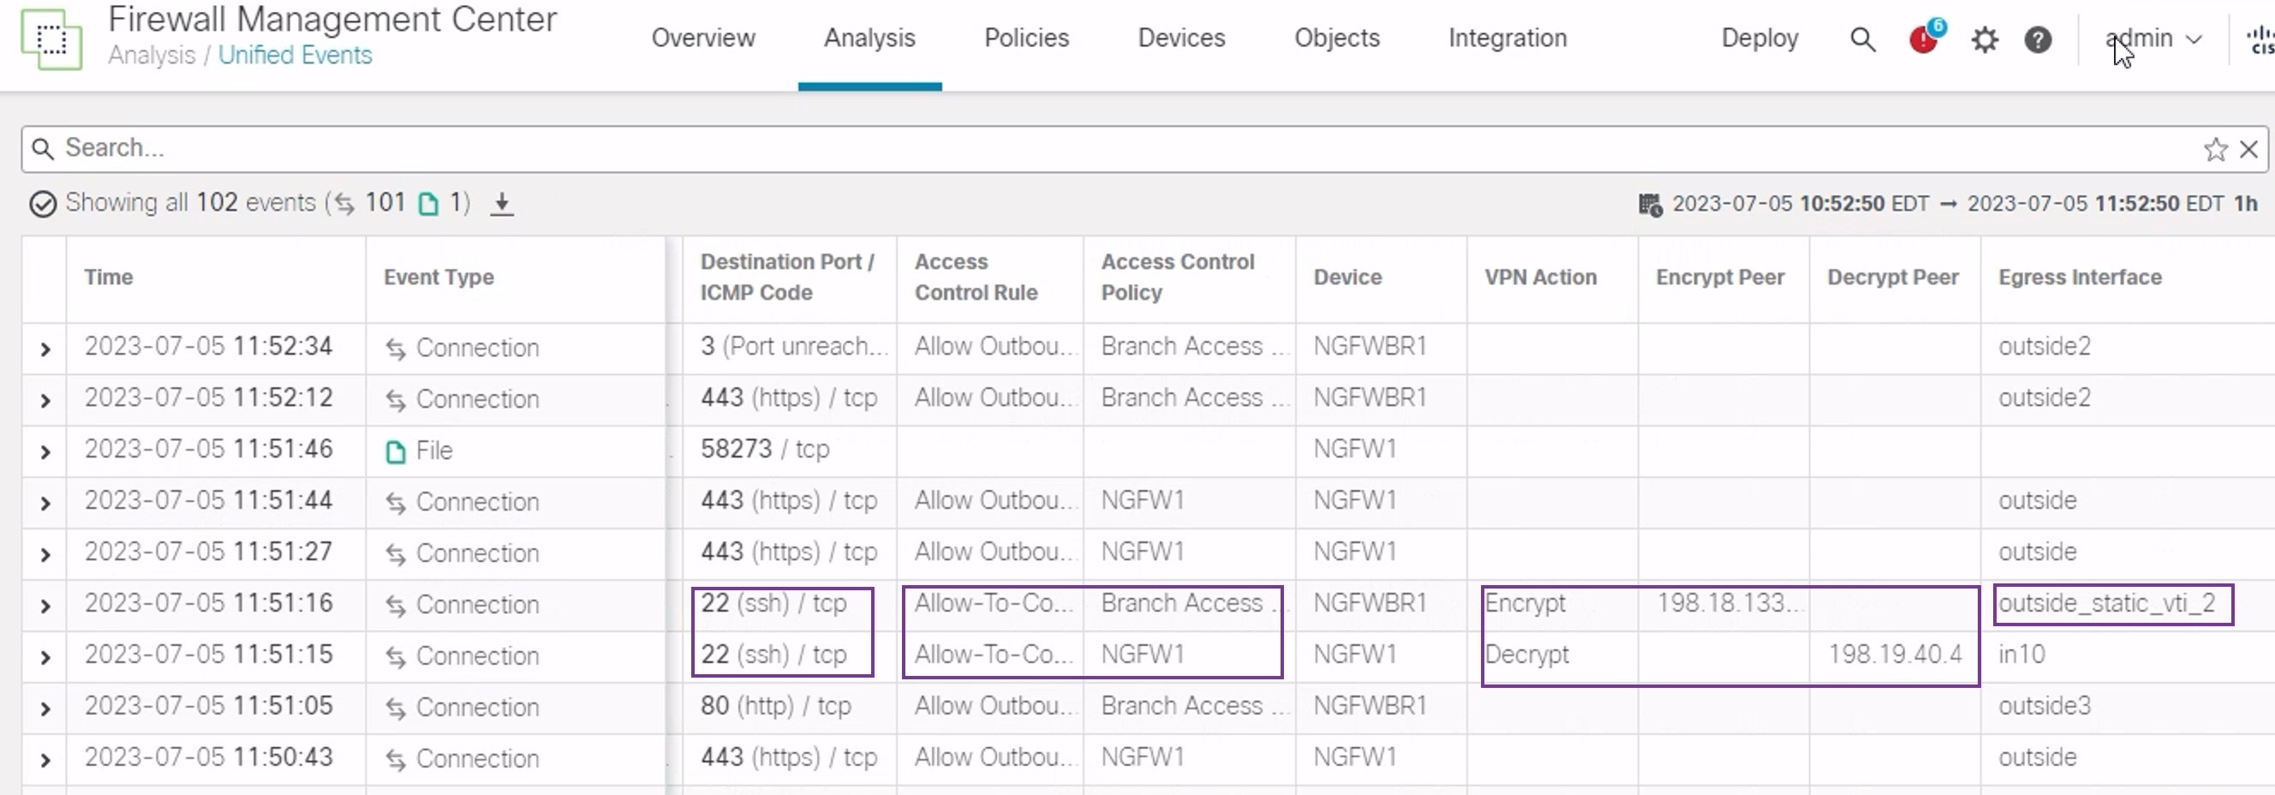Click the Connection arrows icon on the first event row
Screen dimensions: 2275x795
click(x=396, y=348)
